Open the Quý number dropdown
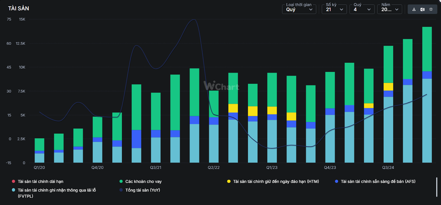This screenshot has width=441, height=205. point(362,9)
